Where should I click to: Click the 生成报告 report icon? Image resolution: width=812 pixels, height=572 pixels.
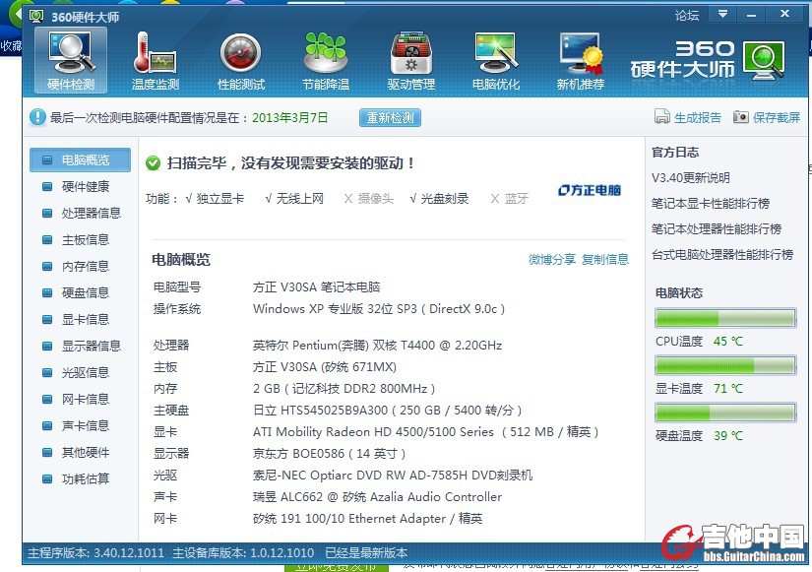point(662,118)
